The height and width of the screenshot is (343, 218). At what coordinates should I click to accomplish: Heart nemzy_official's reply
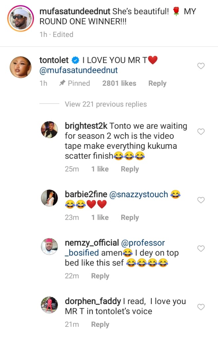201,248
